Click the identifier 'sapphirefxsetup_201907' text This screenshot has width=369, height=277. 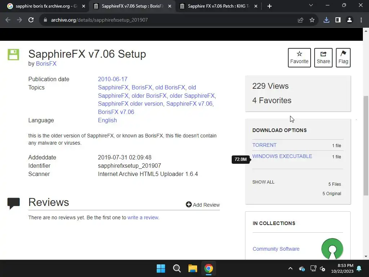[129, 166]
